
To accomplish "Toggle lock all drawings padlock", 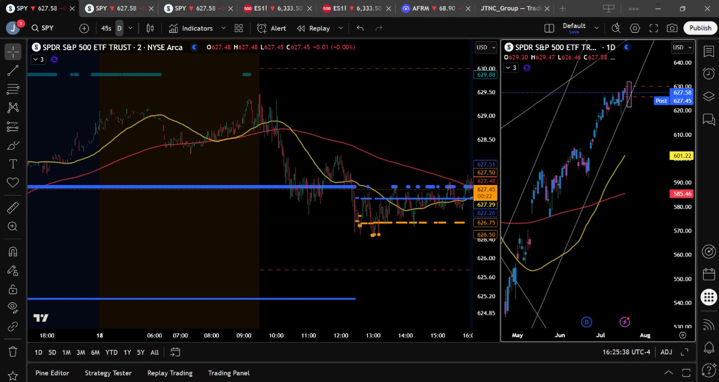I will 13,289.
